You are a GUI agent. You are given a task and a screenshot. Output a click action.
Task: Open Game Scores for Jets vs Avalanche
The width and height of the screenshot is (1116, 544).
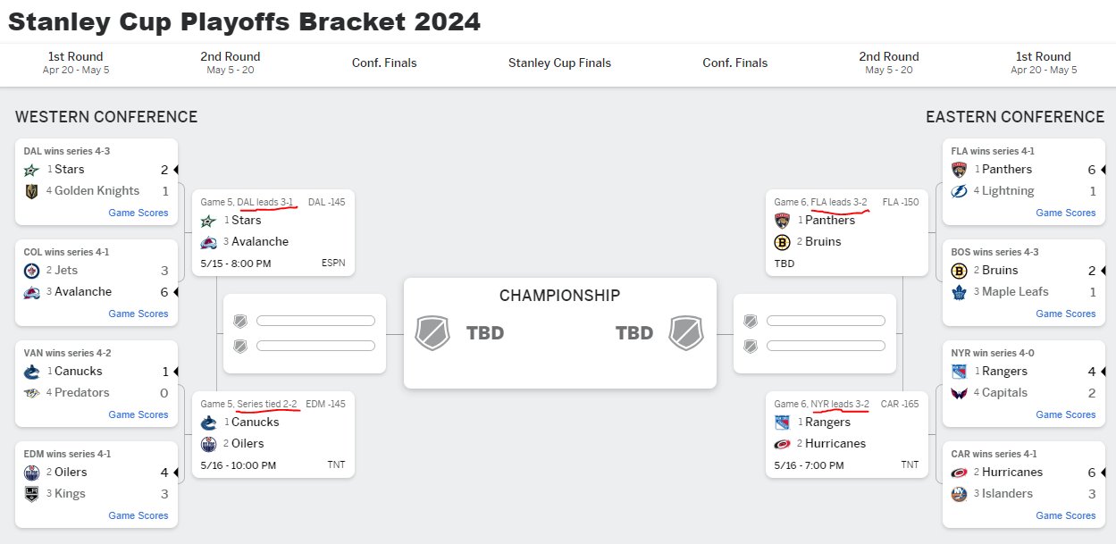coord(138,314)
